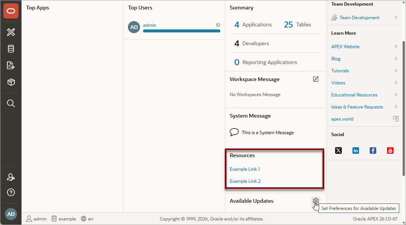Viewport: 406px width, 225px height.
Task: Open Ideas & Feature Requests link
Action: 357,107
